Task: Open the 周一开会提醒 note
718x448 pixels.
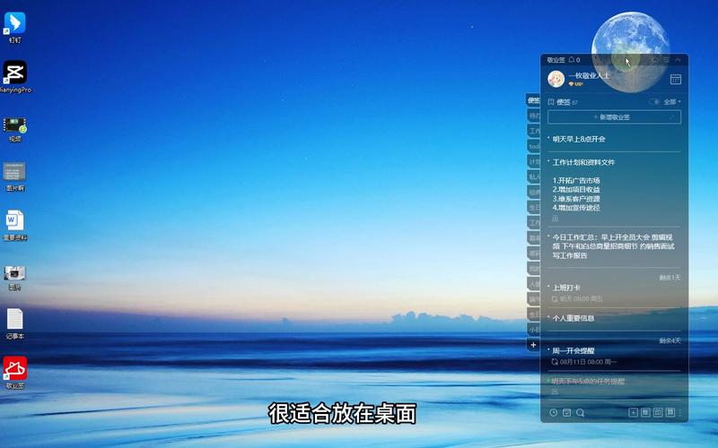Action: (x=573, y=350)
